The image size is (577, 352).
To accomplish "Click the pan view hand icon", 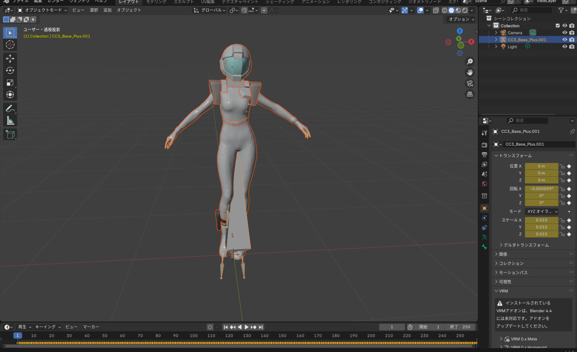I will 470,73.
